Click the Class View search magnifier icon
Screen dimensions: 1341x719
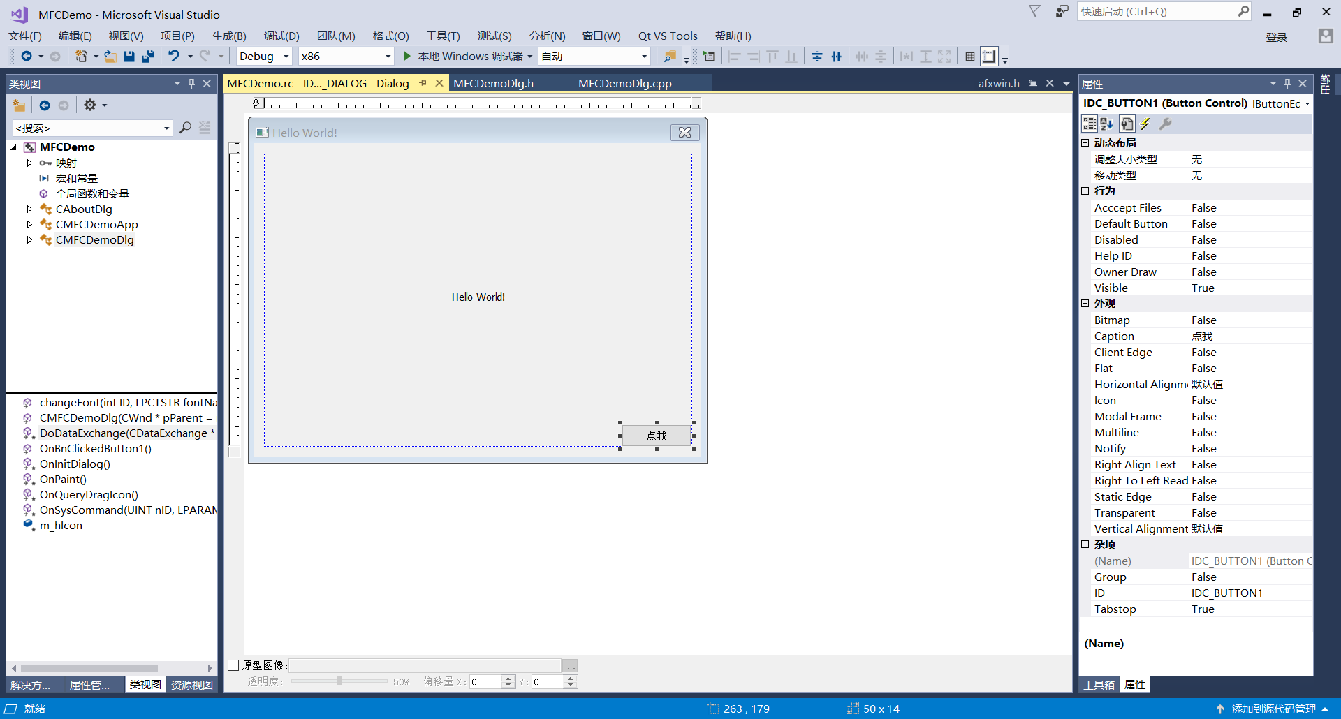185,128
